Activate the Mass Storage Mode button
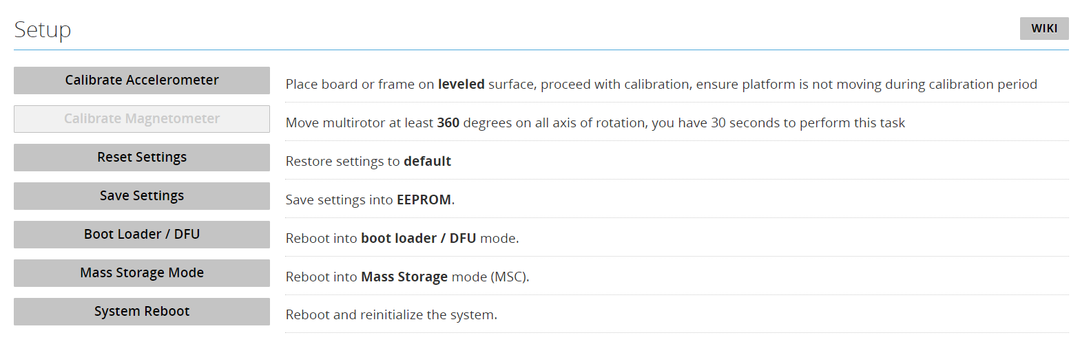The height and width of the screenshot is (344, 1080). [x=142, y=273]
